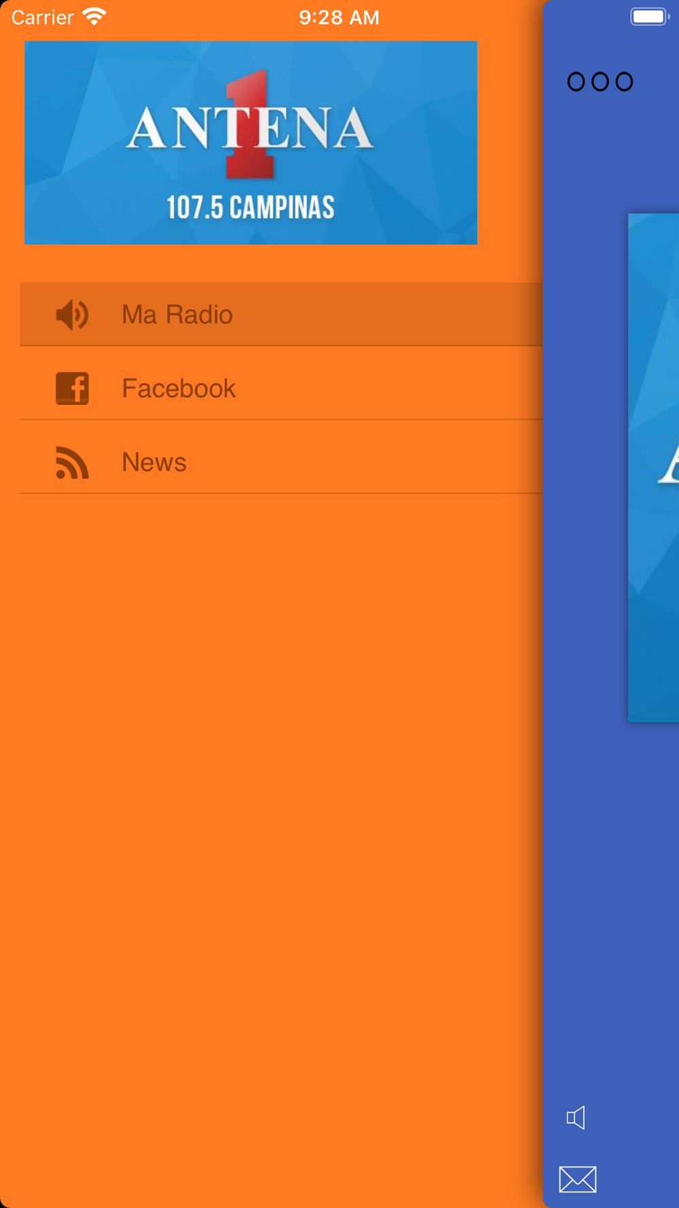Tap the Wi-Fi status icon
The image size is (679, 1208).
[94, 16]
